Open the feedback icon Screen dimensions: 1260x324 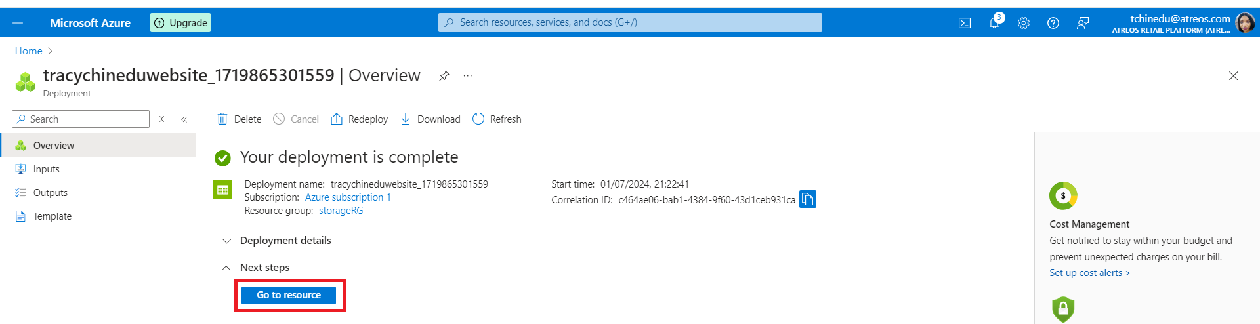1083,23
